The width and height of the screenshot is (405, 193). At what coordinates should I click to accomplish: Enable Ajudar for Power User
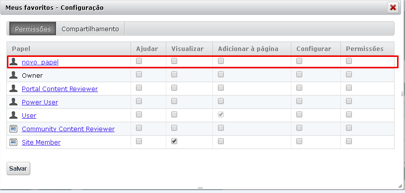(139, 101)
